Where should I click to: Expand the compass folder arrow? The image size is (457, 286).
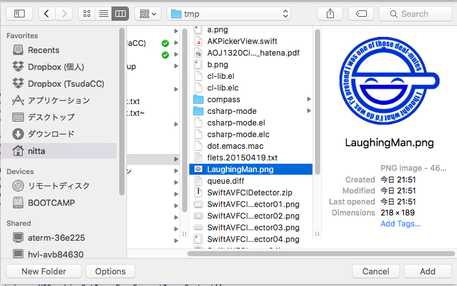tap(308, 100)
